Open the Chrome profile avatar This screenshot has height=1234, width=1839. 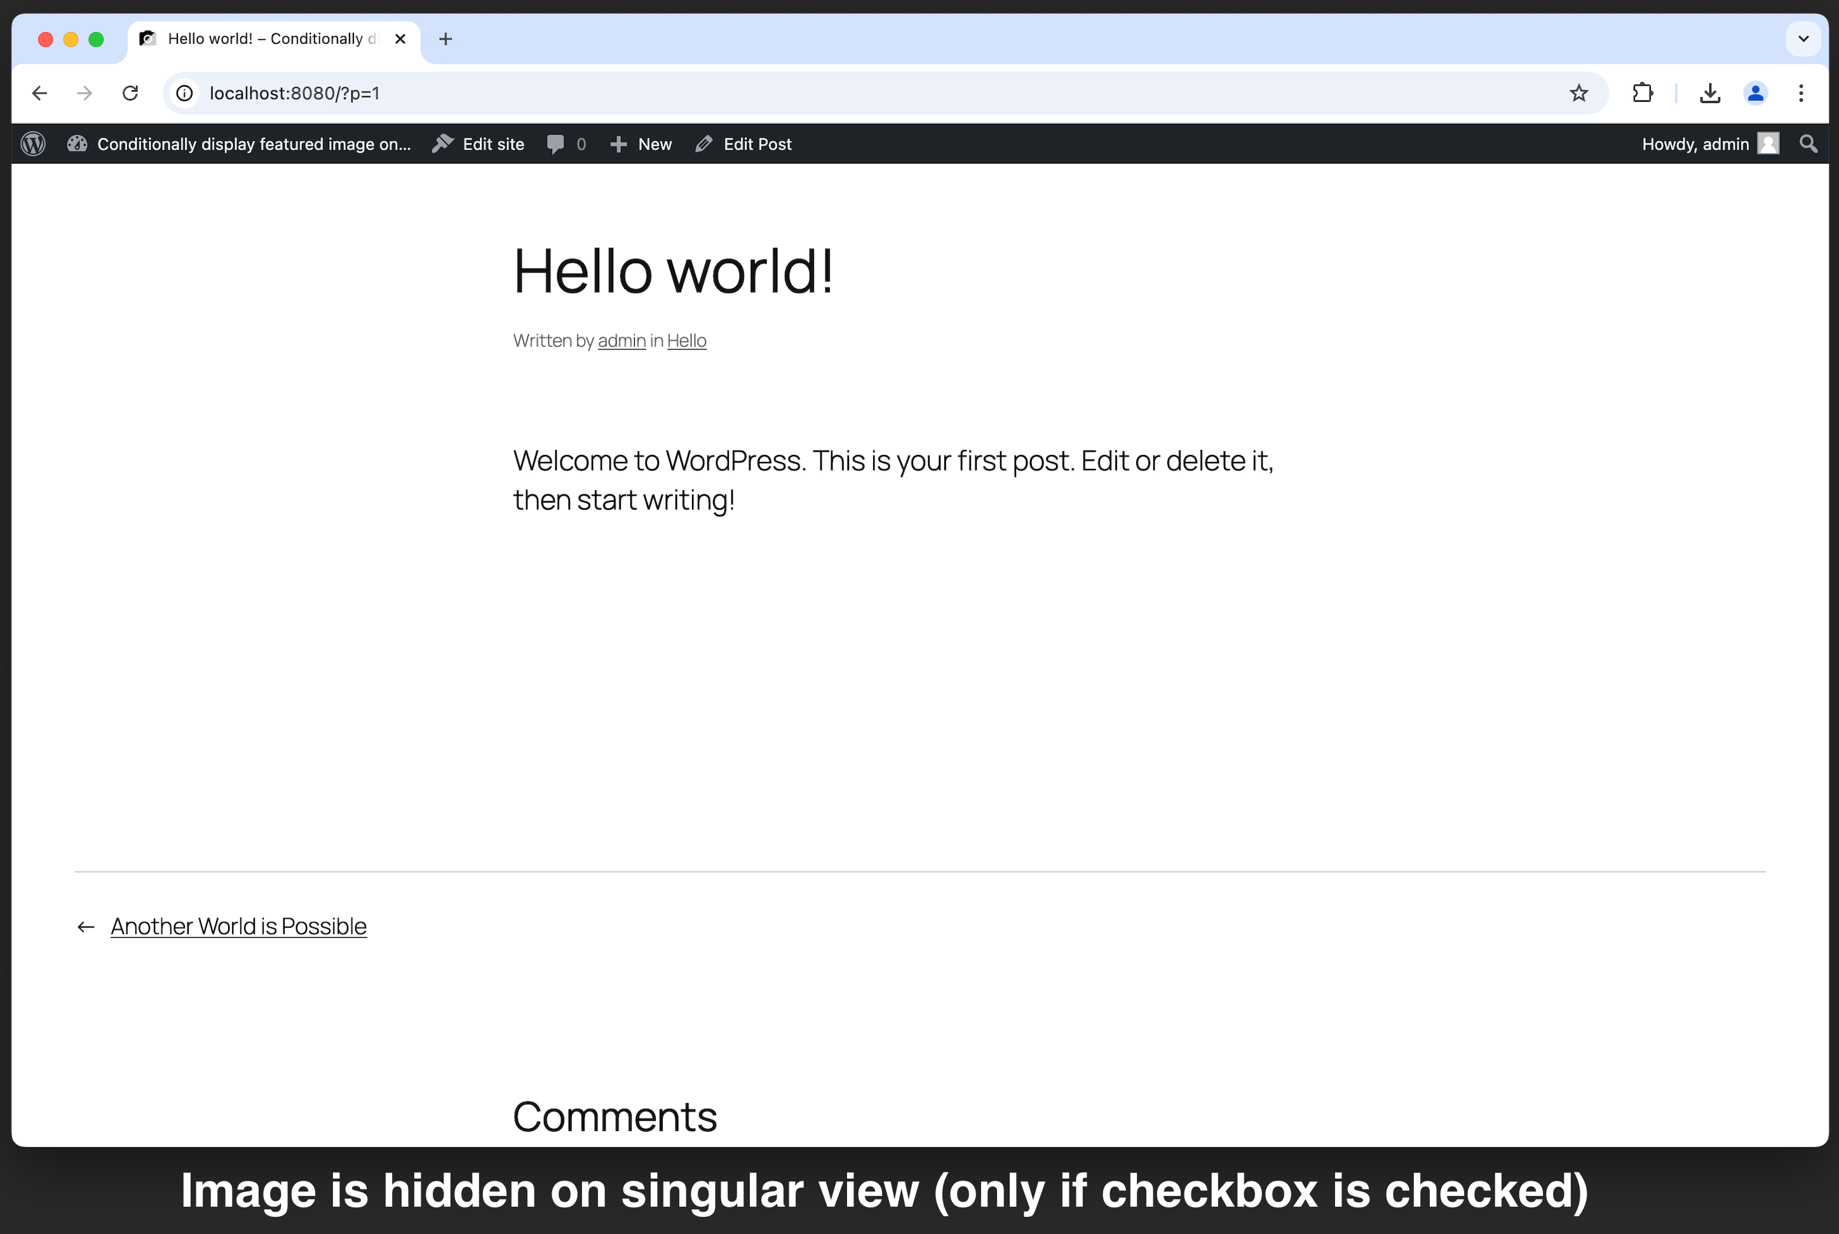1756,93
